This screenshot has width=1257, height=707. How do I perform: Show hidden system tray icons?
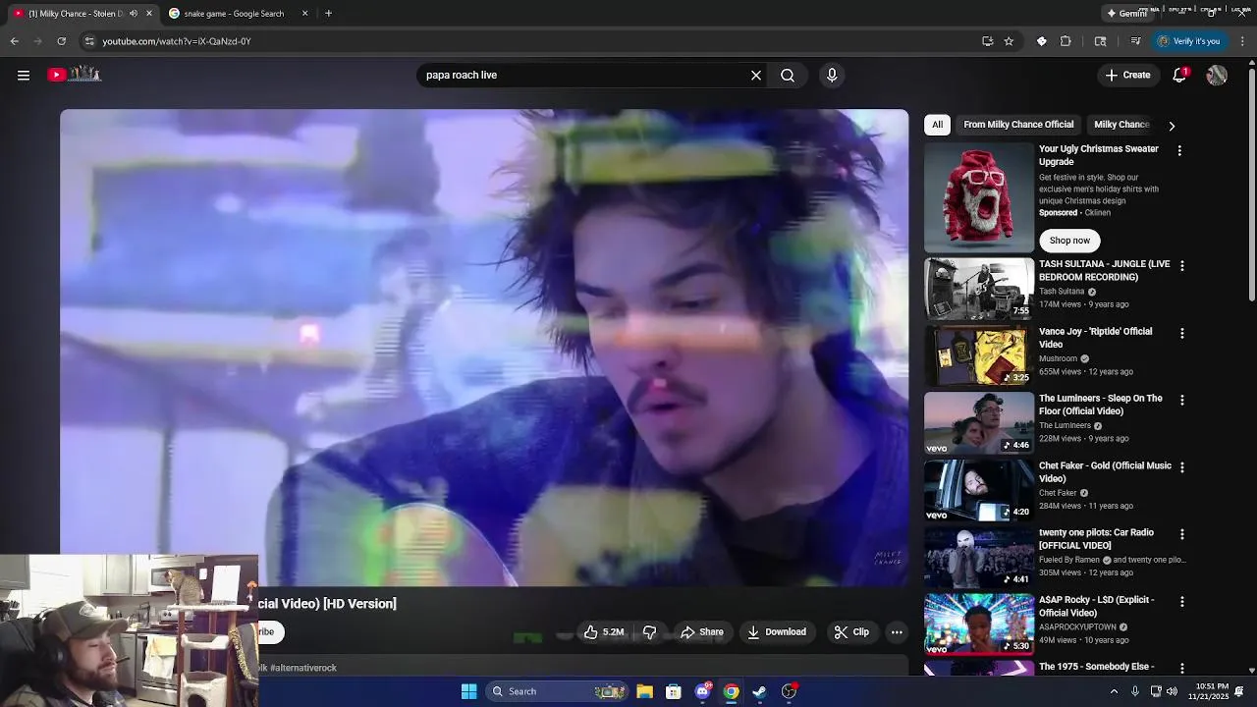1114,691
